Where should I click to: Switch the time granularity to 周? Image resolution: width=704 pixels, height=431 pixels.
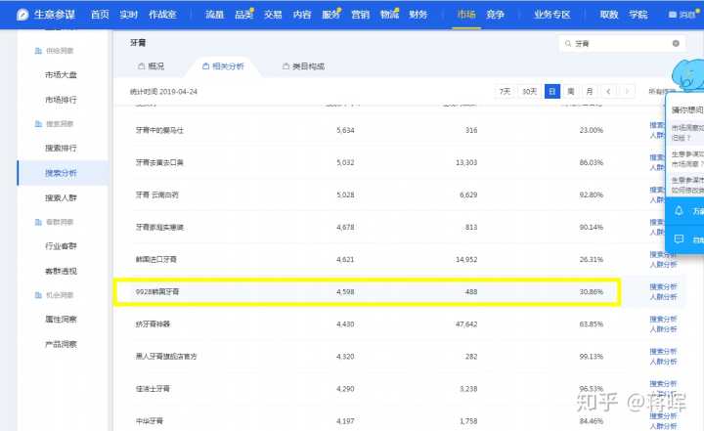[x=571, y=91]
